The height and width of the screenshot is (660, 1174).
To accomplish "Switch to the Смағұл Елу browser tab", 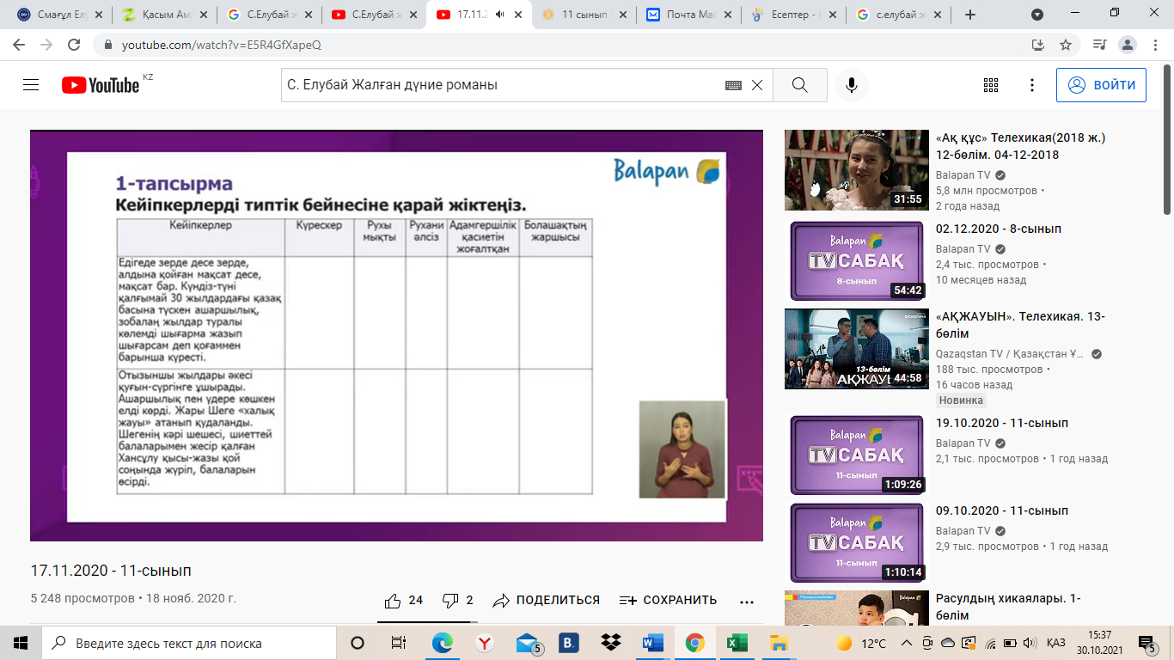I will pyautogui.click(x=59, y=15).
